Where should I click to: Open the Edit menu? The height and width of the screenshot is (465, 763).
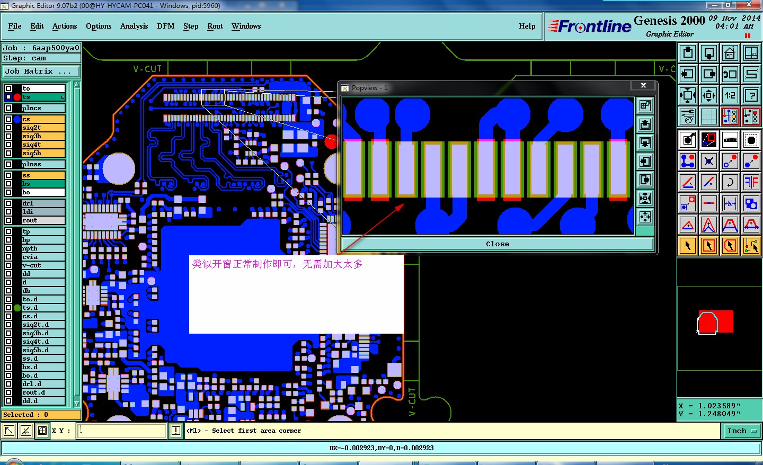[37, 26]
